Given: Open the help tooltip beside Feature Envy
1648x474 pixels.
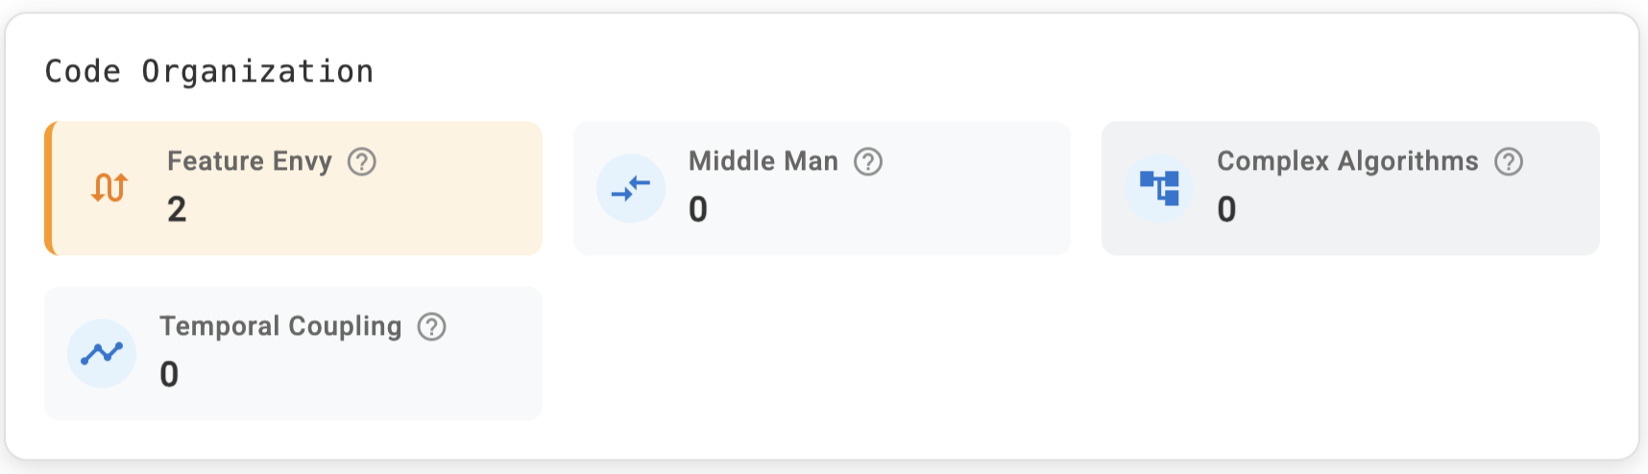Looking at the screenshot, I should pyautogui.click(x=362, y=161).
